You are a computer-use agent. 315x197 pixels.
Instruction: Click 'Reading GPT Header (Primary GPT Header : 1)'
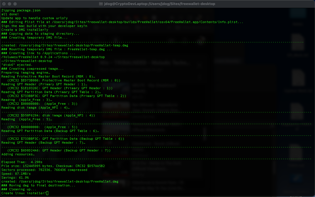(x=44, y=84)
